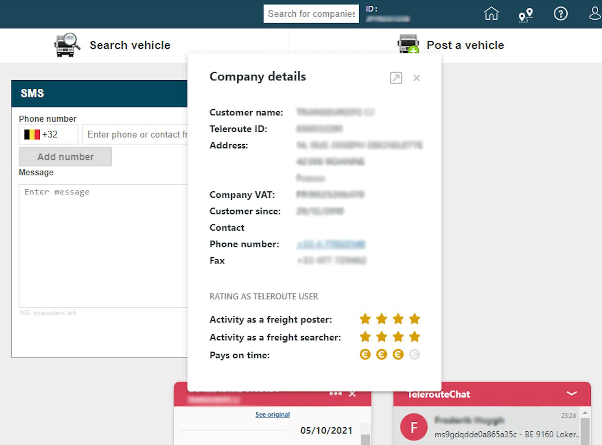Open the user profile icon
Viewport: 602px width, 445px height.
click(x=595, y=14)
